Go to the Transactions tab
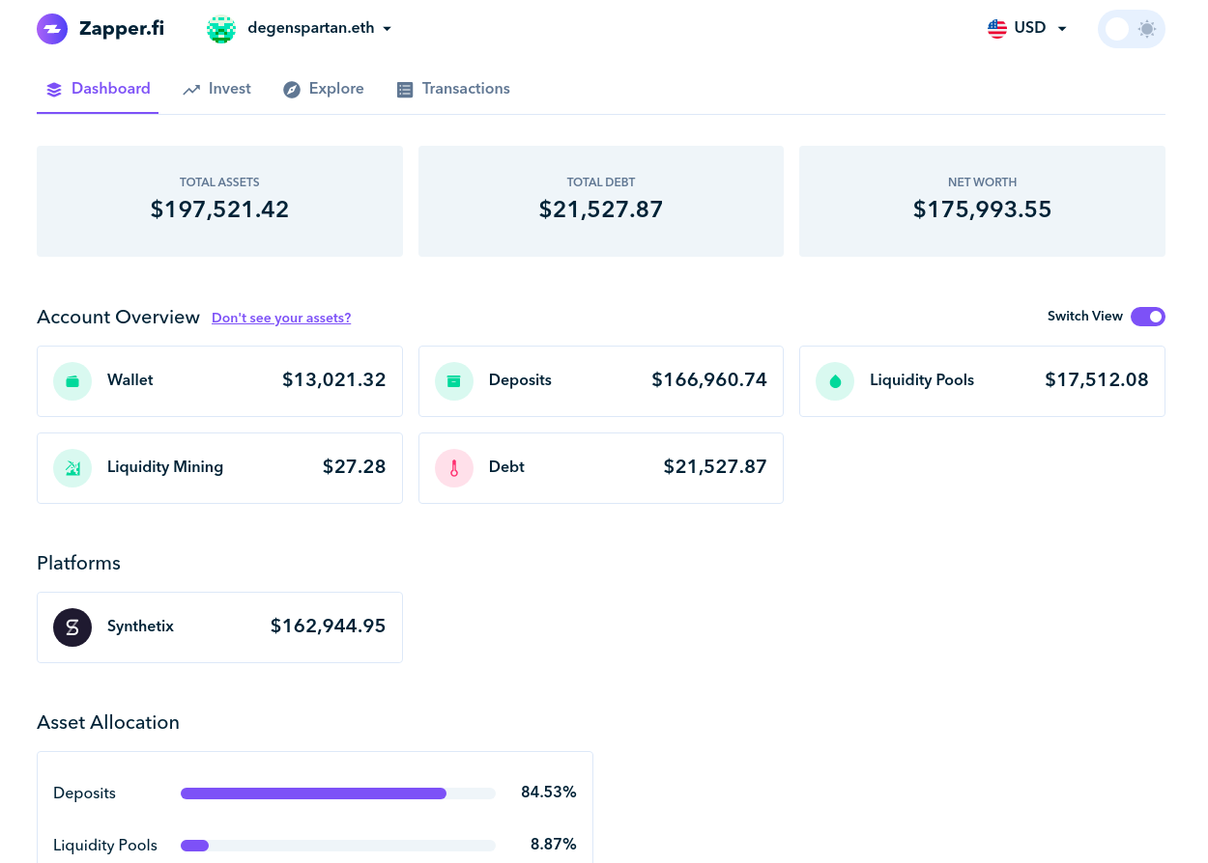 coord(453,89)
